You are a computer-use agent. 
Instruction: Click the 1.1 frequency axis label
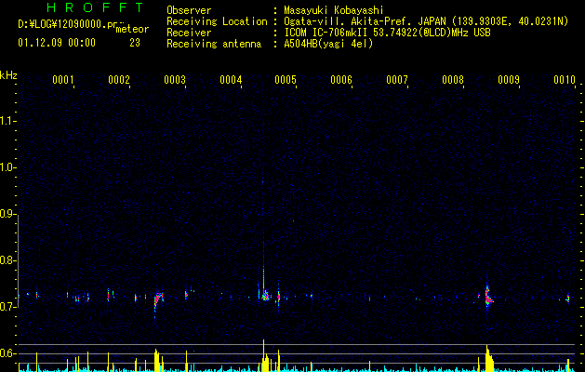tap(7, 121)
